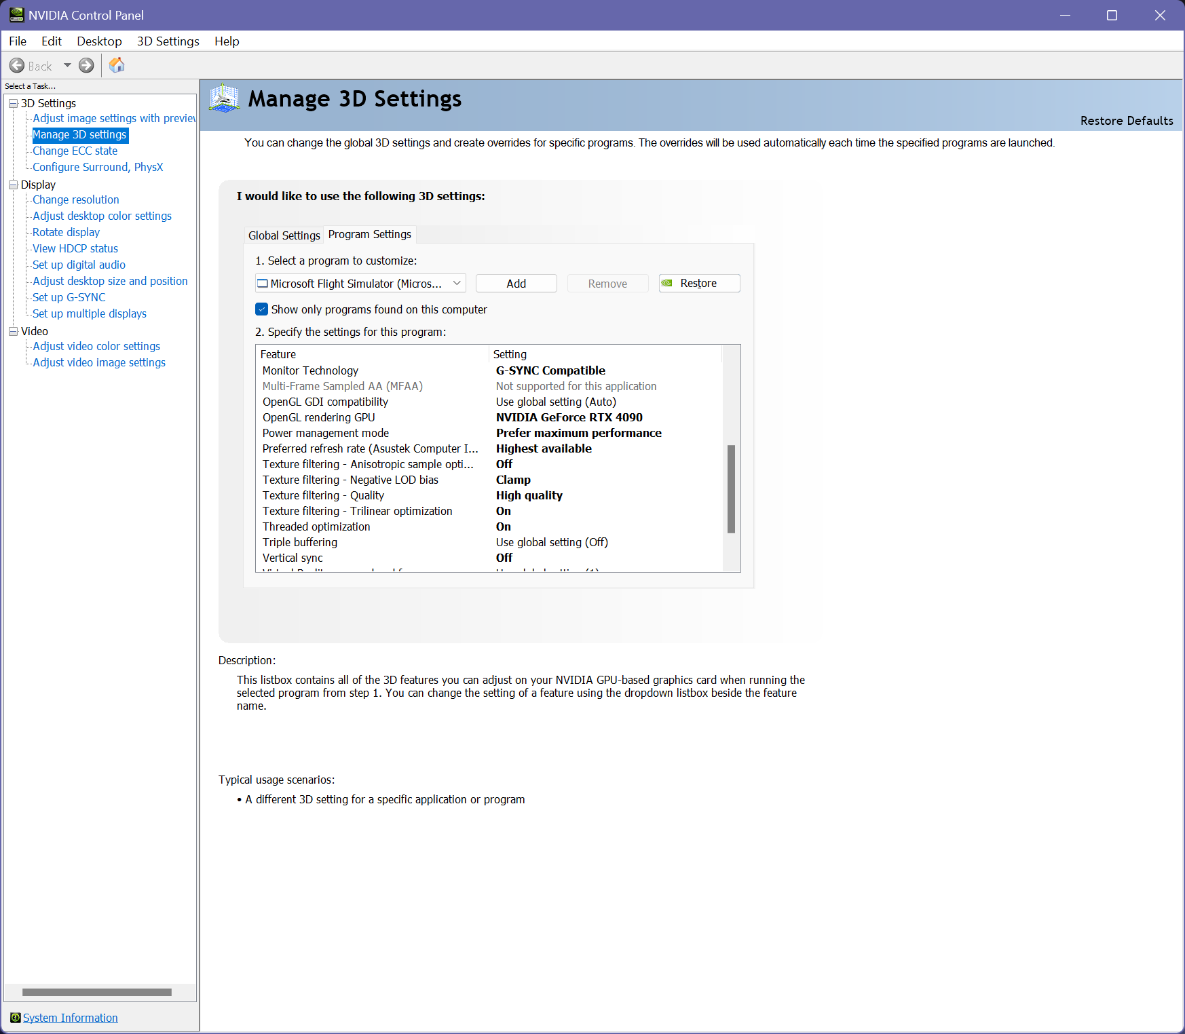Select Set up G-SYNC in task tree
Viewport: 1185px width, 1034px height.
[x=69, y=297]
